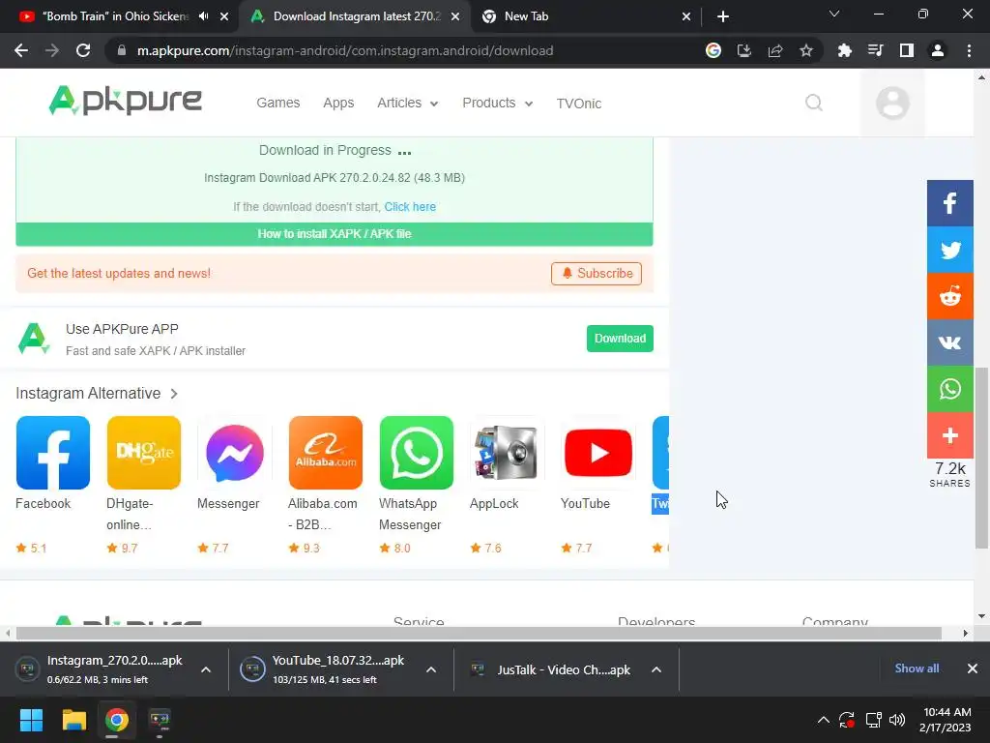Image resolution: width=990 pixels, height=743 pixels.
Task: Open DHgate app in alternatives
Action: [x=144, y=453]
